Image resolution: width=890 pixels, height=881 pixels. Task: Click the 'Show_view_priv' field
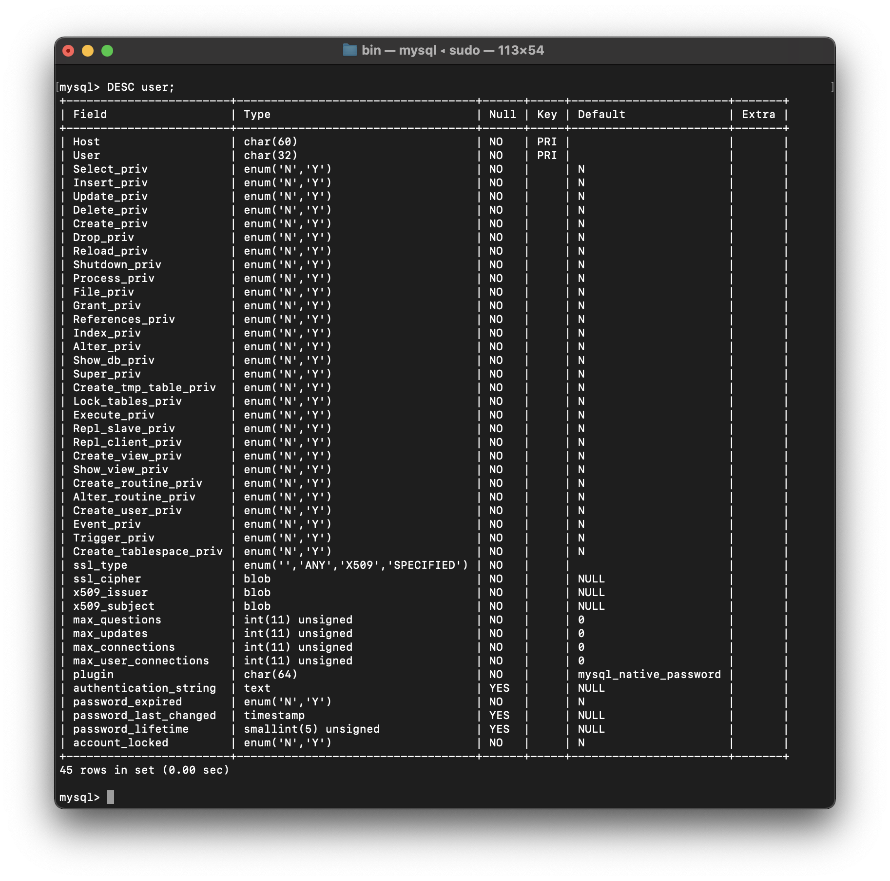pos(120,470)
